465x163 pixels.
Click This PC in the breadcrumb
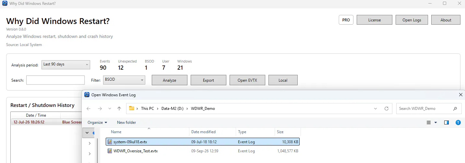pyautogui.click(x=148, y=109)
